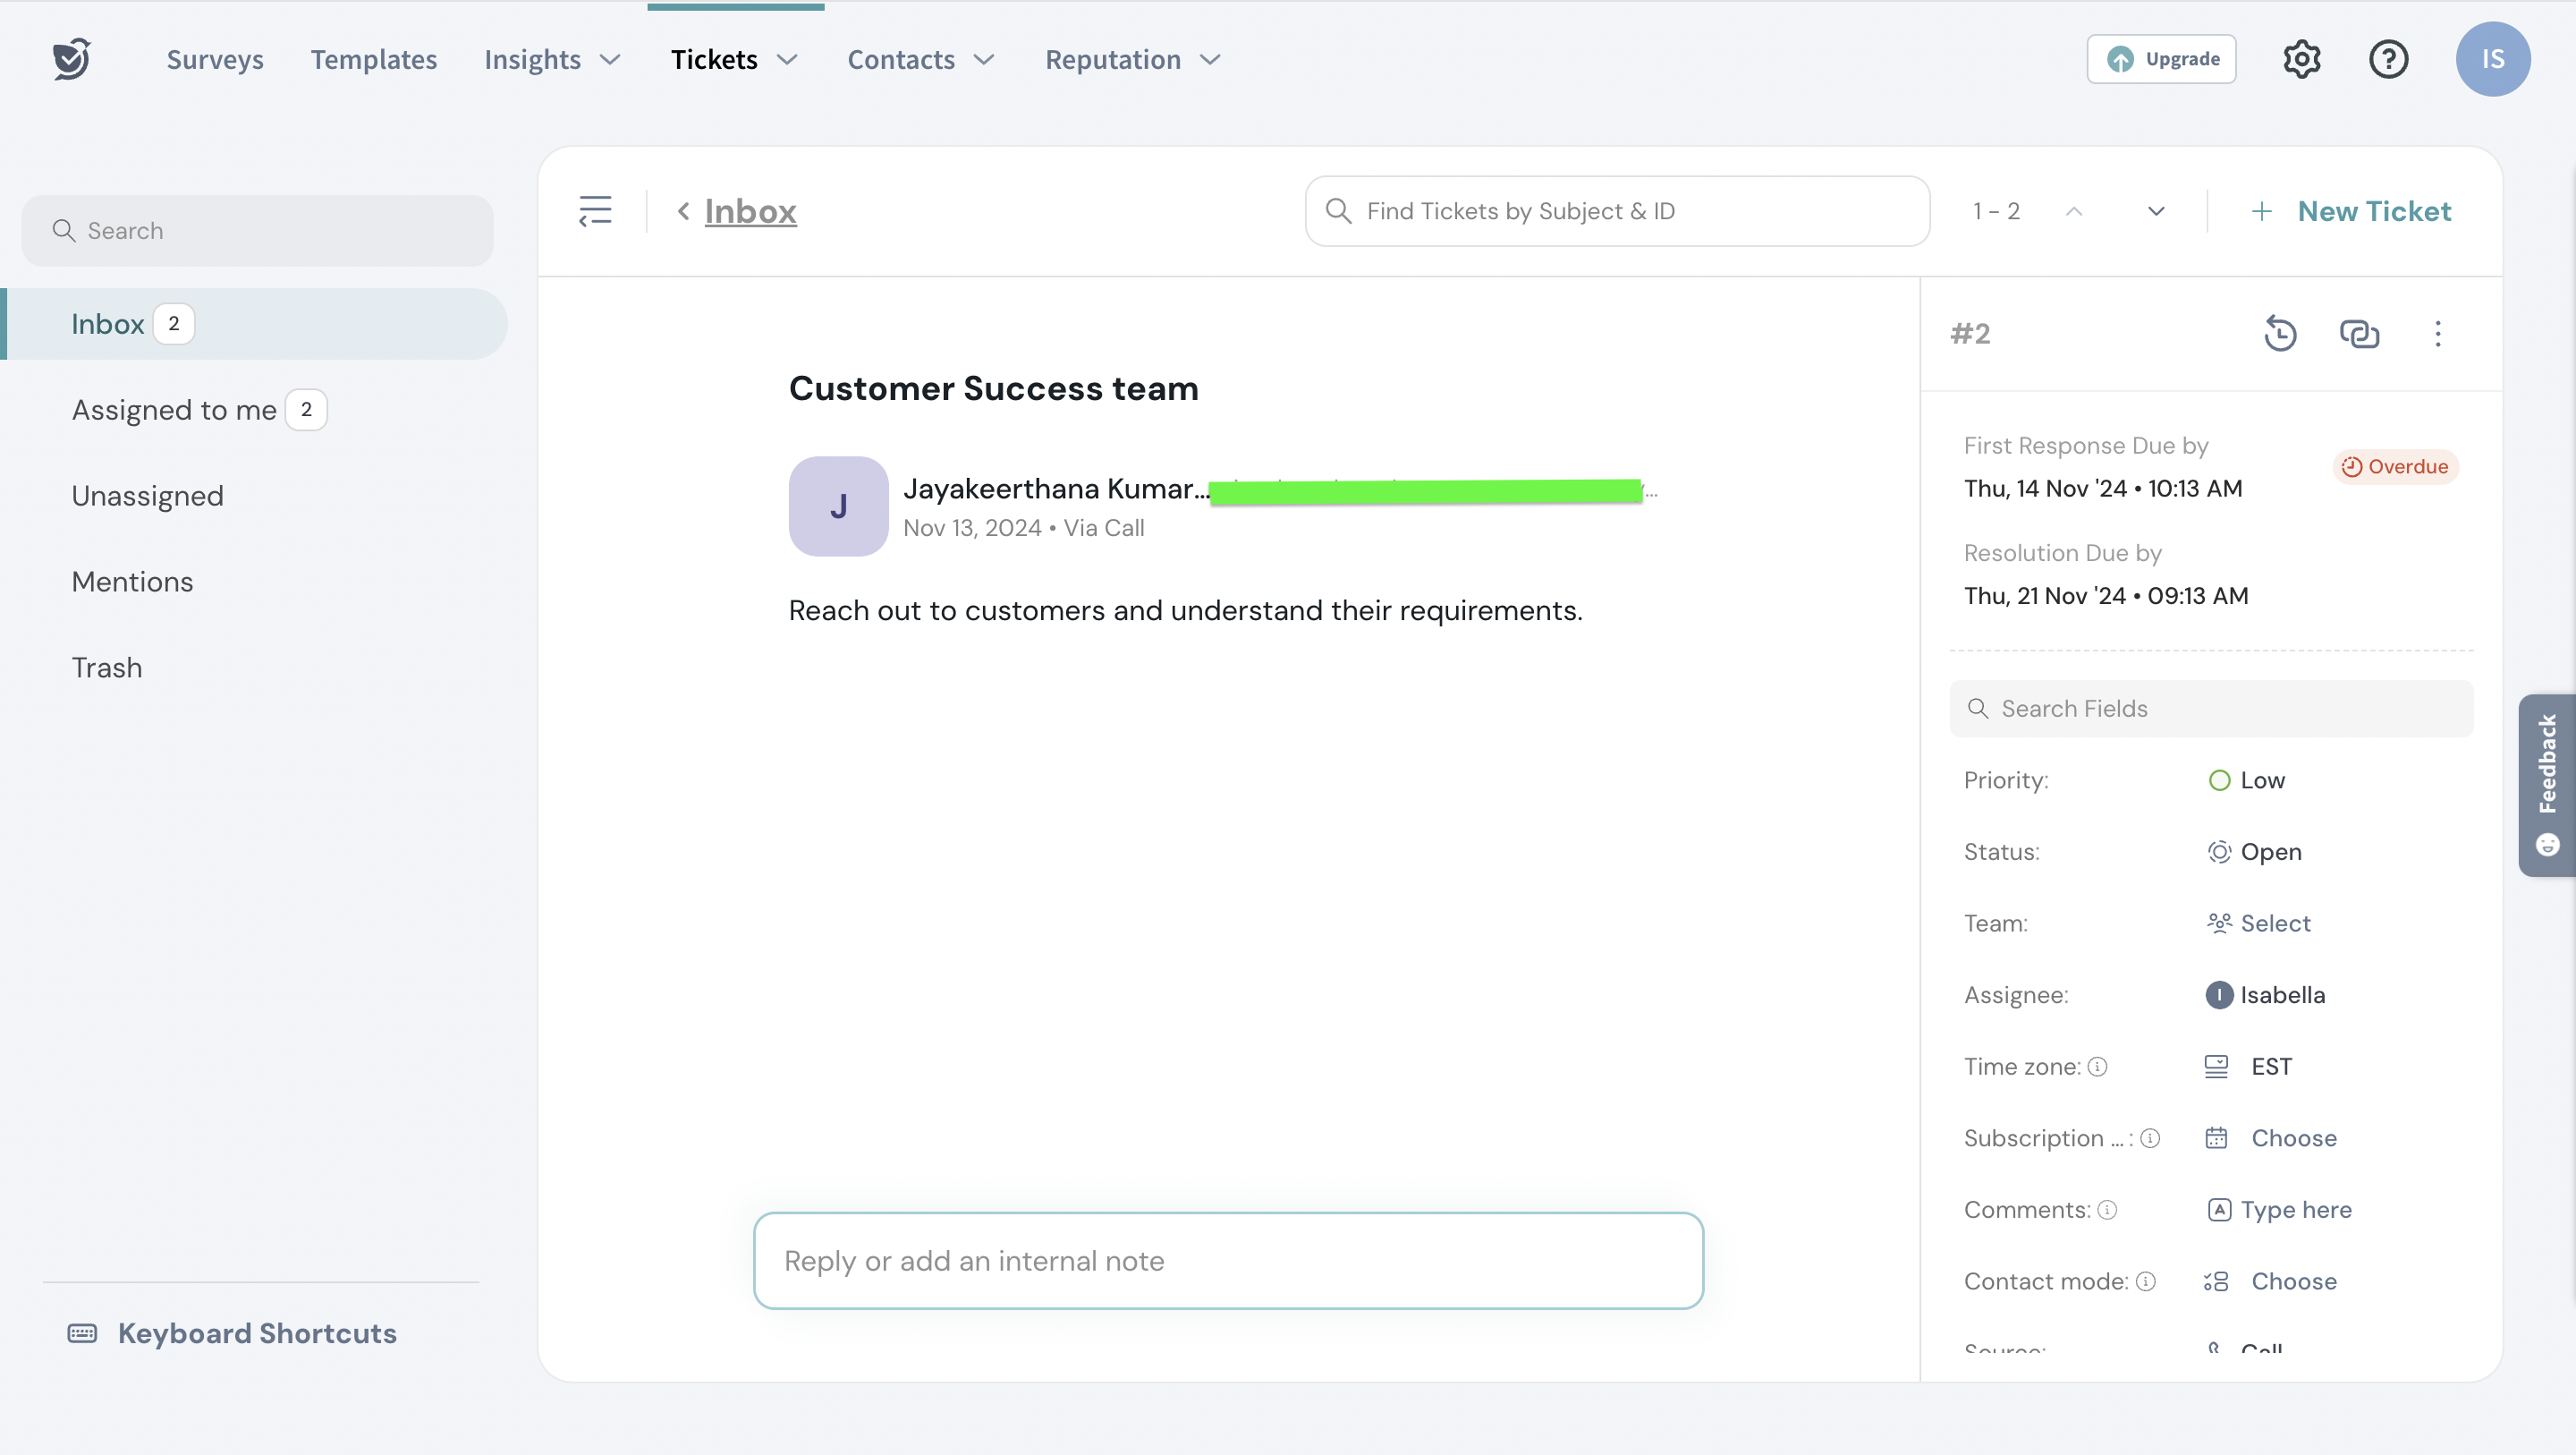Collapse the sidebar with the list-toggle icon

click(x=595, y=211)
